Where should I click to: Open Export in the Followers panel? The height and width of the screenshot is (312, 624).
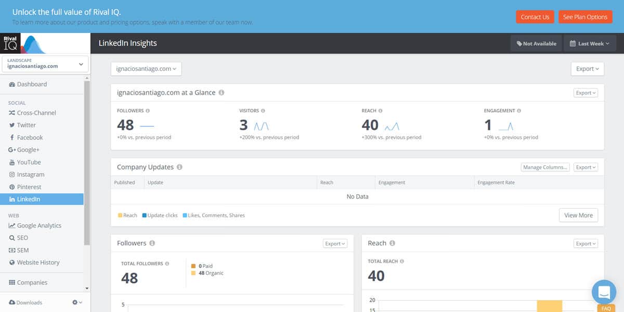(x=335, y=243)
